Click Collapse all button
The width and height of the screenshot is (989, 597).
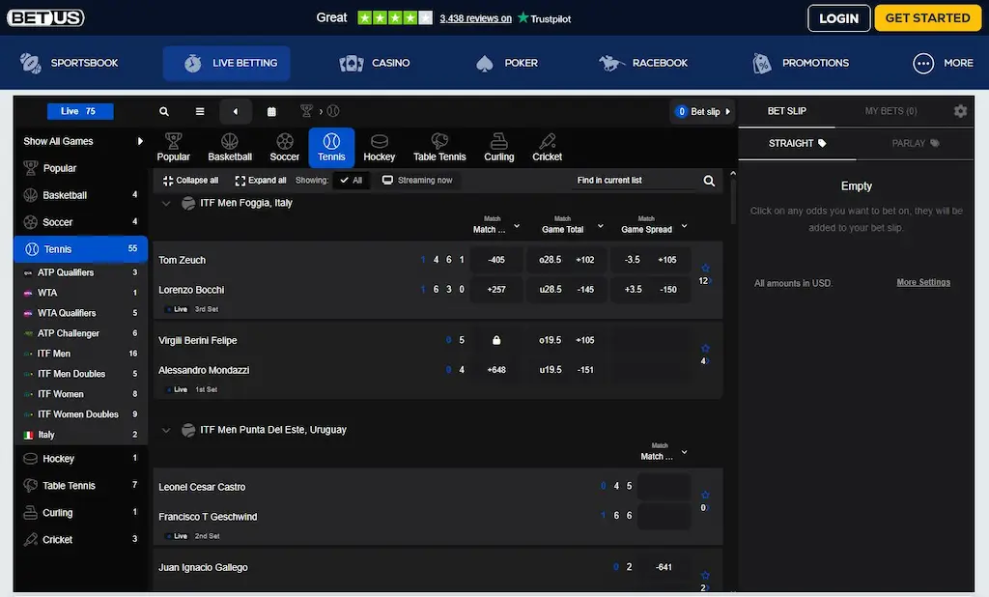190,181
